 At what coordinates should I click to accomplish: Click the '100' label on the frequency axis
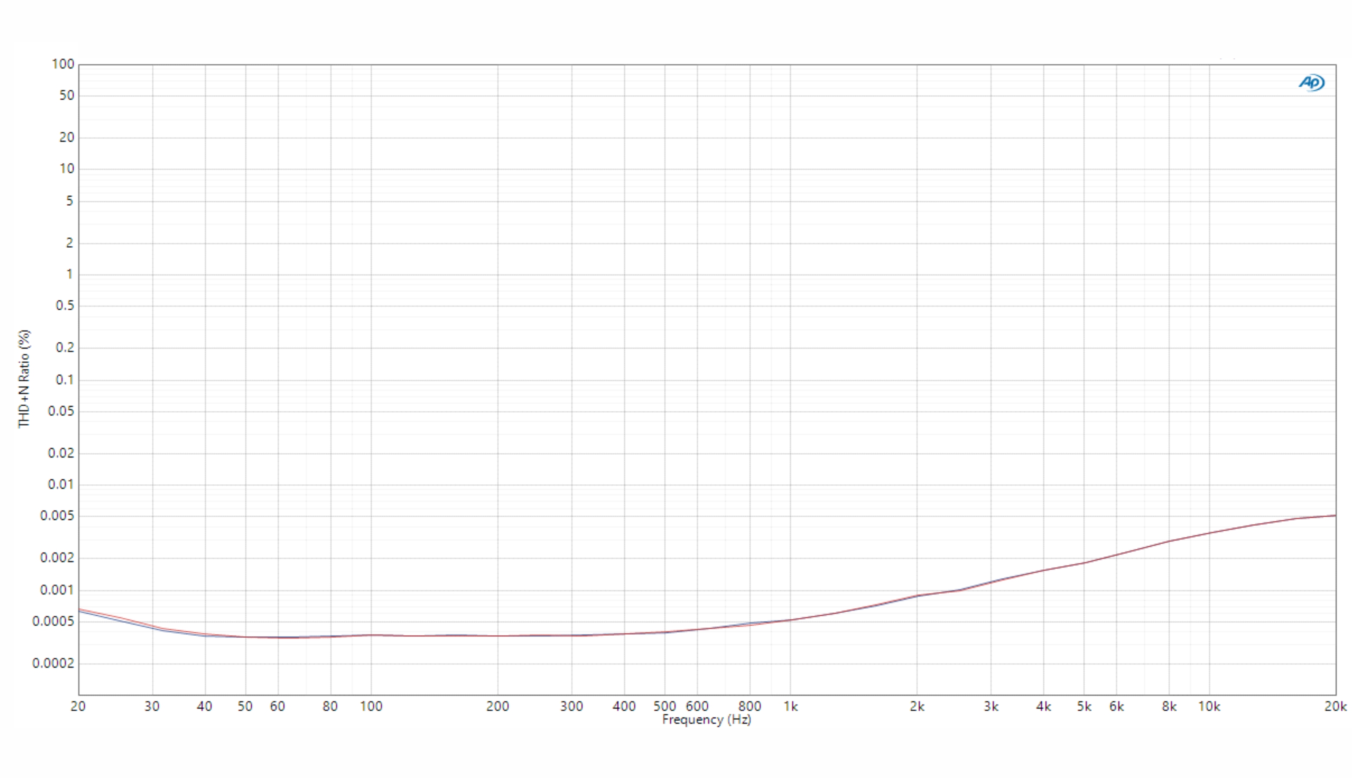coord(371,706)
